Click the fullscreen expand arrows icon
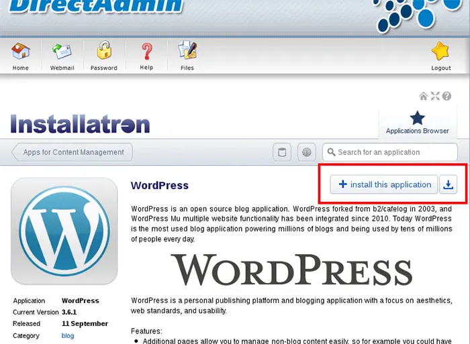The width and height of the screenshot is (470, 344). (435, 96)
